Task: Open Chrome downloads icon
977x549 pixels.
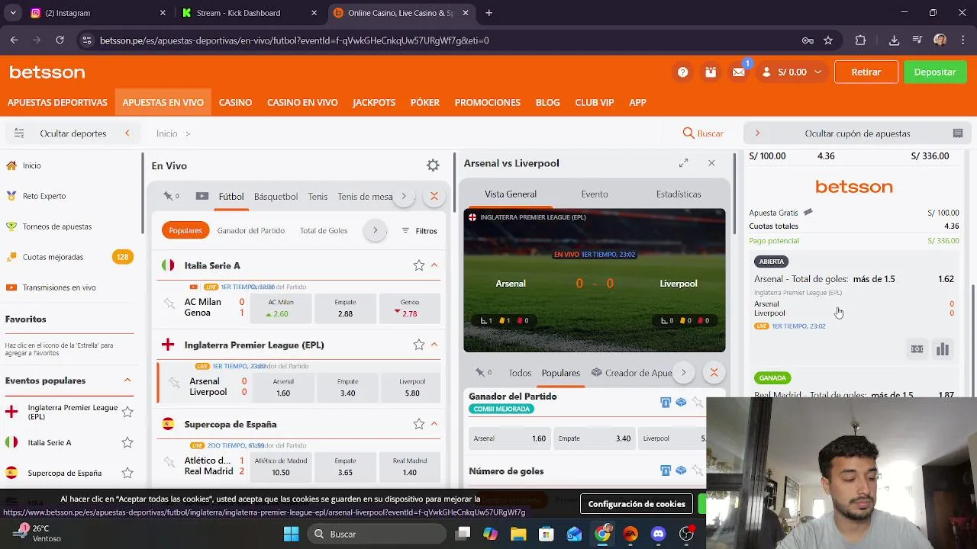Action: point(894,40)
